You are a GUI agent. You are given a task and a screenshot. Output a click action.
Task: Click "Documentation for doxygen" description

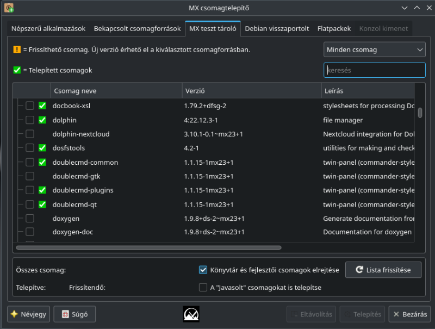tap(368, 232)
